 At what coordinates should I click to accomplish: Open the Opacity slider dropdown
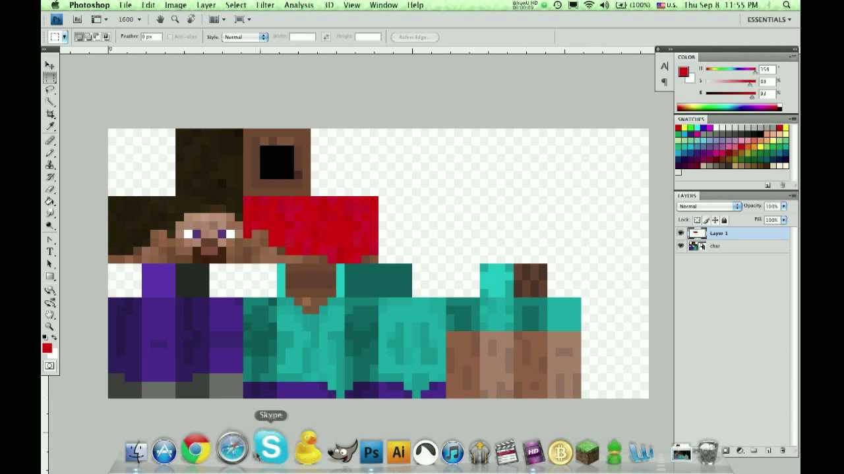click(x=783, y=206)
